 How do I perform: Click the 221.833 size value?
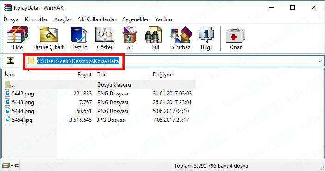(82, 94)
